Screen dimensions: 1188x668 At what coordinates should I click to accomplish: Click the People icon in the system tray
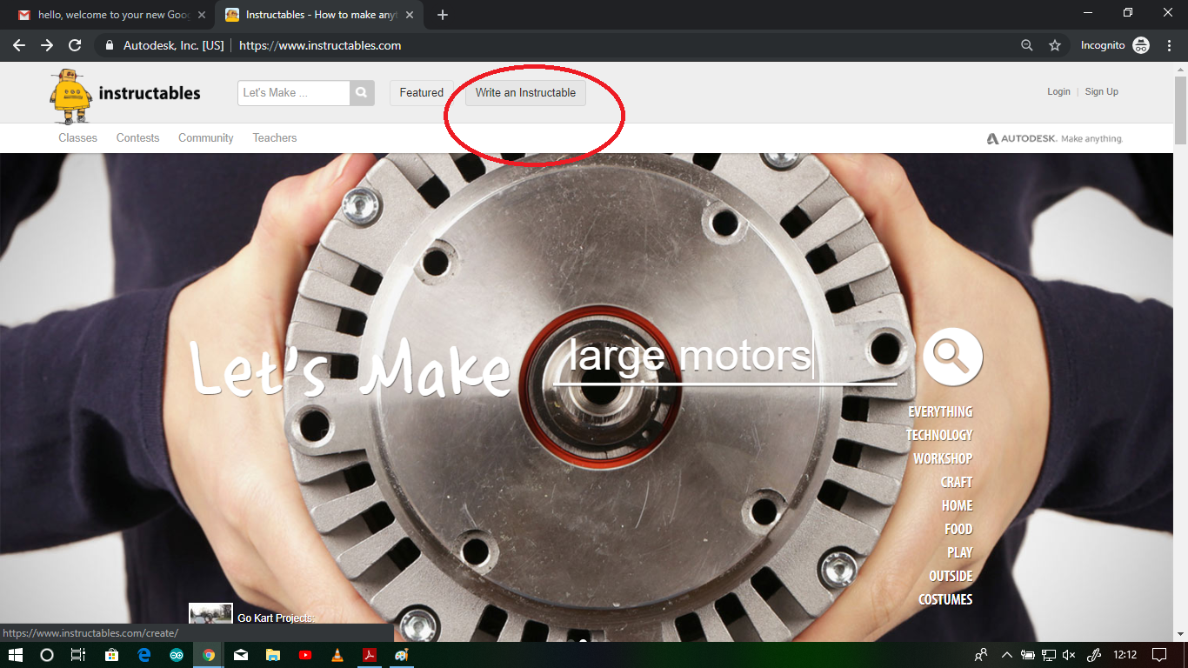(981, 655)
